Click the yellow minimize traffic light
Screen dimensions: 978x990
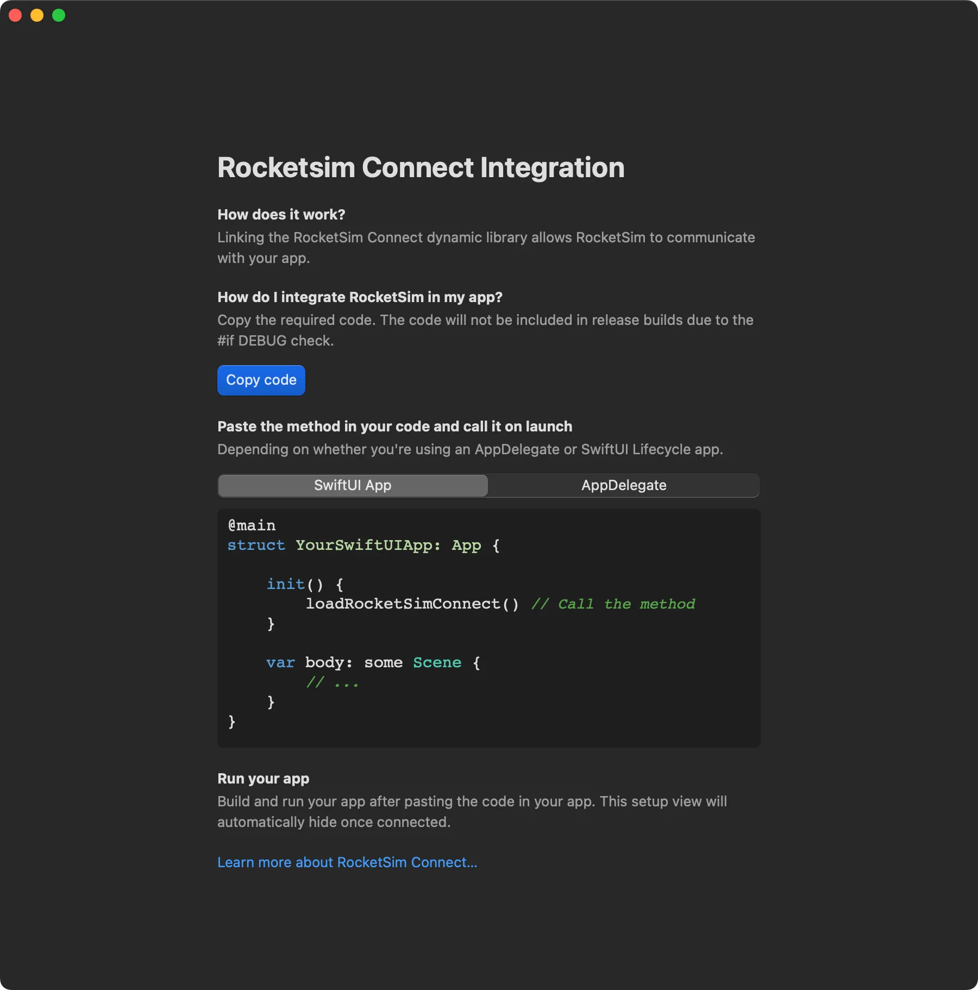coord(36,15)
